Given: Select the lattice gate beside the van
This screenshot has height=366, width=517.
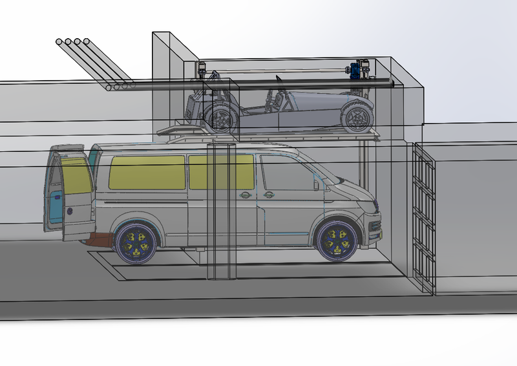Looking at the screenshot, I should click(423, 215).
